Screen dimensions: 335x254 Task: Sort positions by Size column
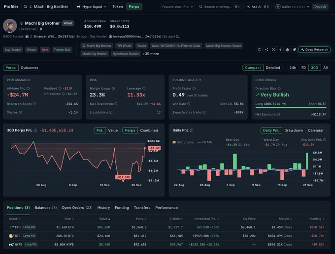(x=69, y=219)
